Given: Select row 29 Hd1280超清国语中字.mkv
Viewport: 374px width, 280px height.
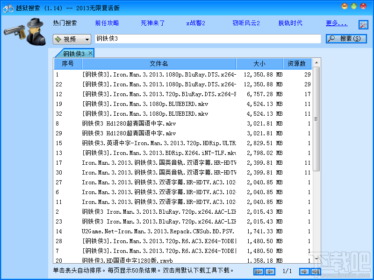Looking at the screenshot, I should pos(183,133).
